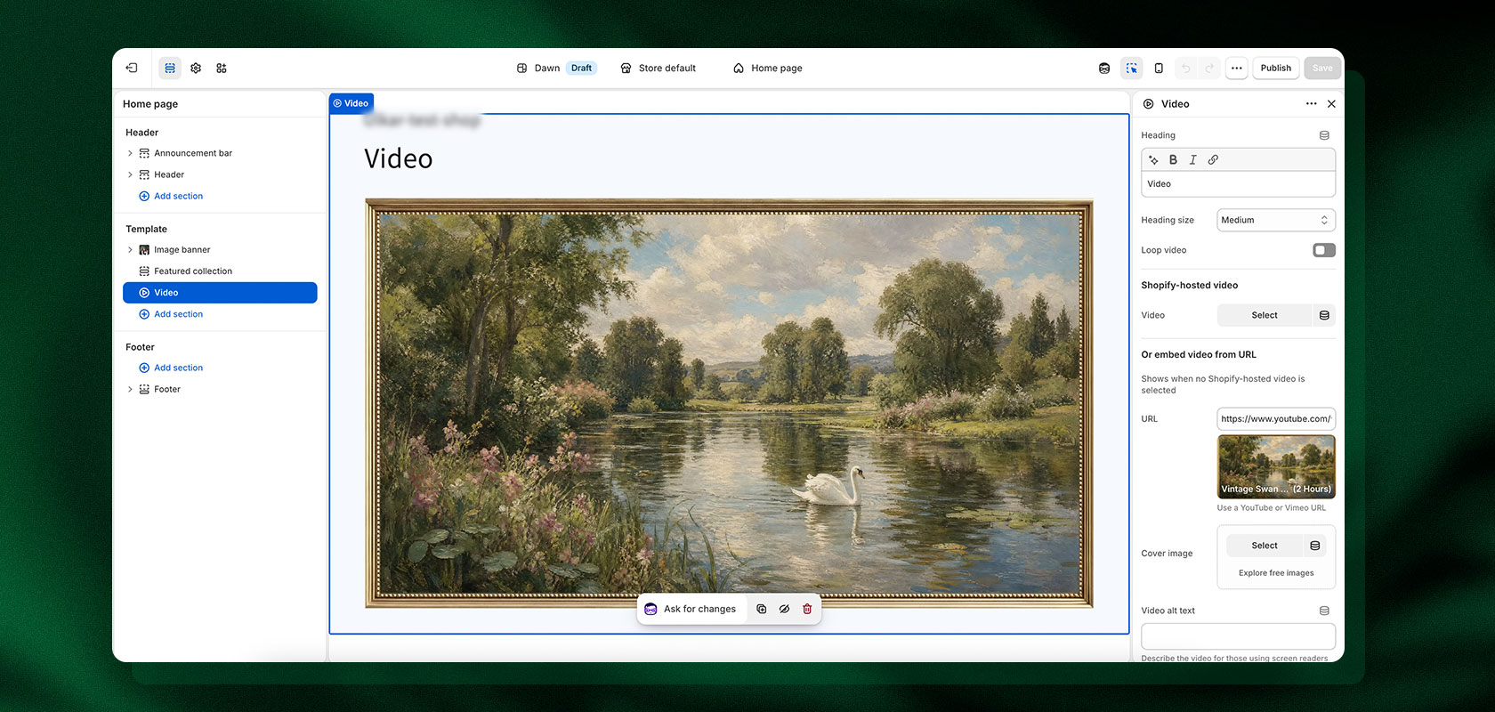Viewport: 1495px width, 712px height.
Task: Click the redo arrow
Action: click(x=1209, y=68)
